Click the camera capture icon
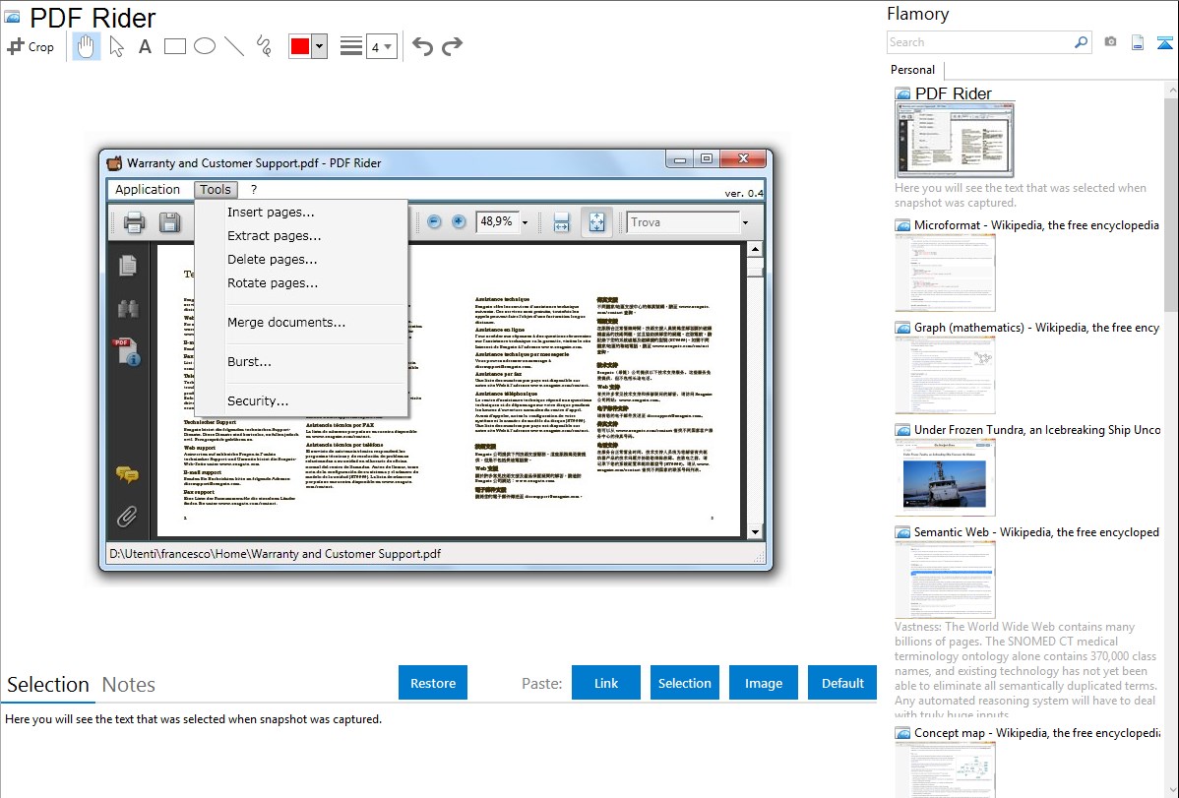The width and height of the screenshot is (1179, 798). pyautogui.click(x=1110, y=42)
